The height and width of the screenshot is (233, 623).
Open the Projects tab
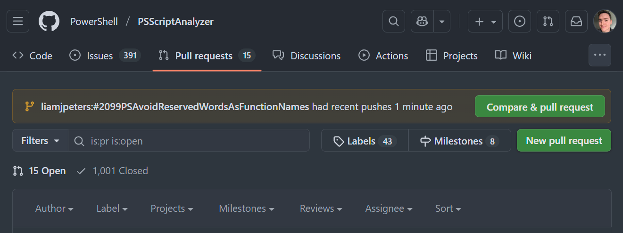tap(451, 56)
